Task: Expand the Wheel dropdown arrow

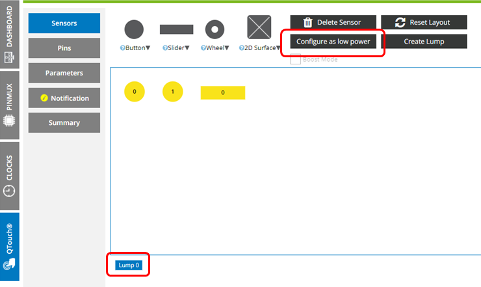Action: point(227,48)
